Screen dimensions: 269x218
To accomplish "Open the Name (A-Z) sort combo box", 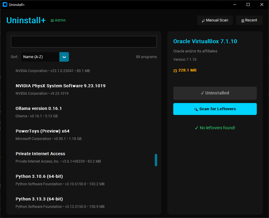I will [x=45, y=57].
